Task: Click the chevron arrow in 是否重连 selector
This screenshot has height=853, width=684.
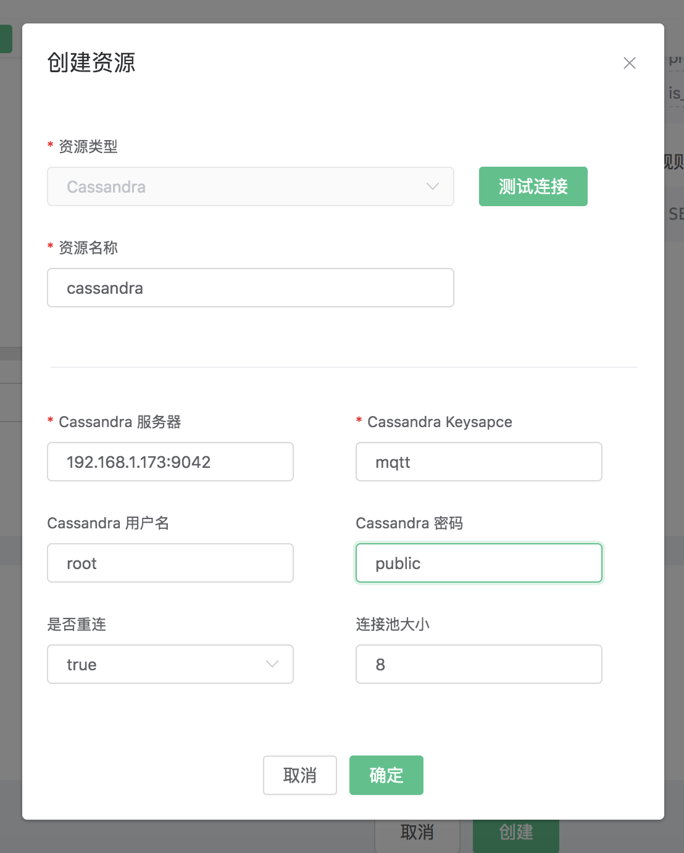Action: click(272, 664)
